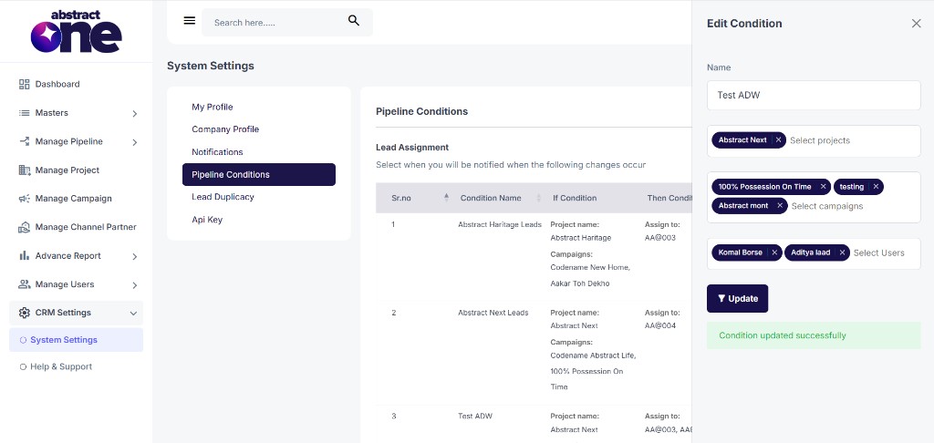The height and width of the screenshot is (443, 934).
Task: Click the Manage Project building icon
Action: coord(25,170)
